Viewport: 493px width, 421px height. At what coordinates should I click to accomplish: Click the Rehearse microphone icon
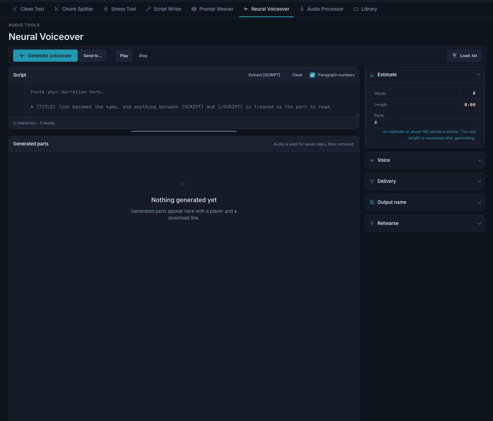click(x=372, y=223)
